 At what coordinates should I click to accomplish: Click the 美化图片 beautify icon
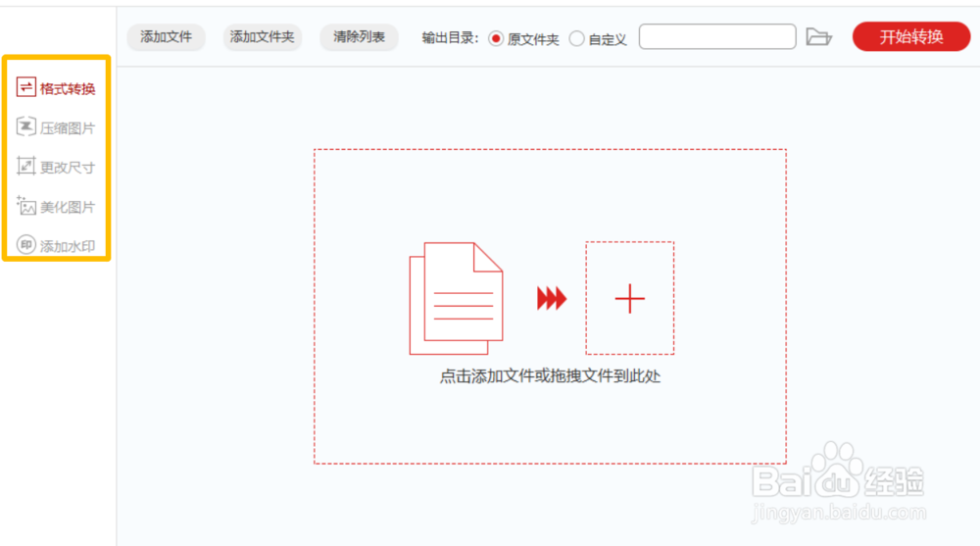(x=25, y=205)
